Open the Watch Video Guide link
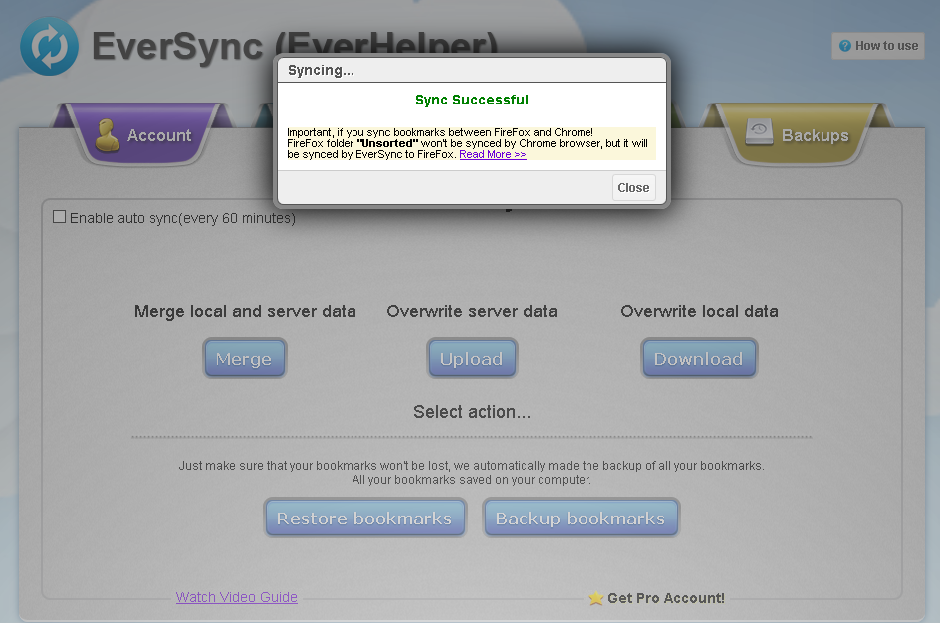The image size is (940, 623). [x=237, y=597]
